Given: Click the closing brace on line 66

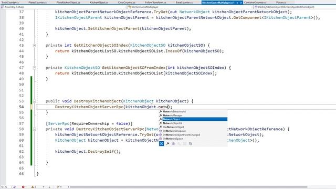Looking at the screenshot, I should tap(37, 174).
